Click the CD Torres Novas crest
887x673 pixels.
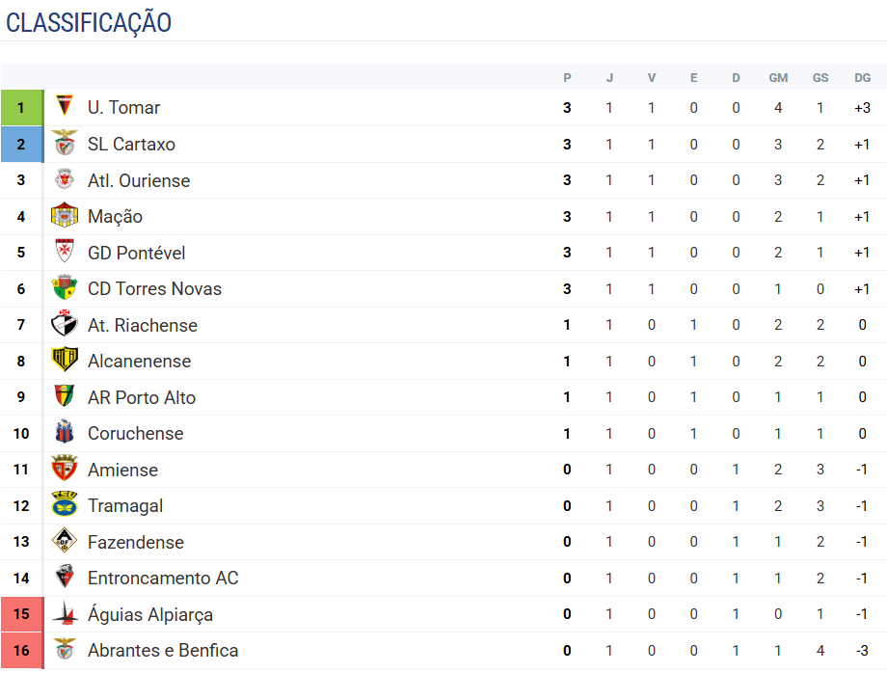click(65, 288)
